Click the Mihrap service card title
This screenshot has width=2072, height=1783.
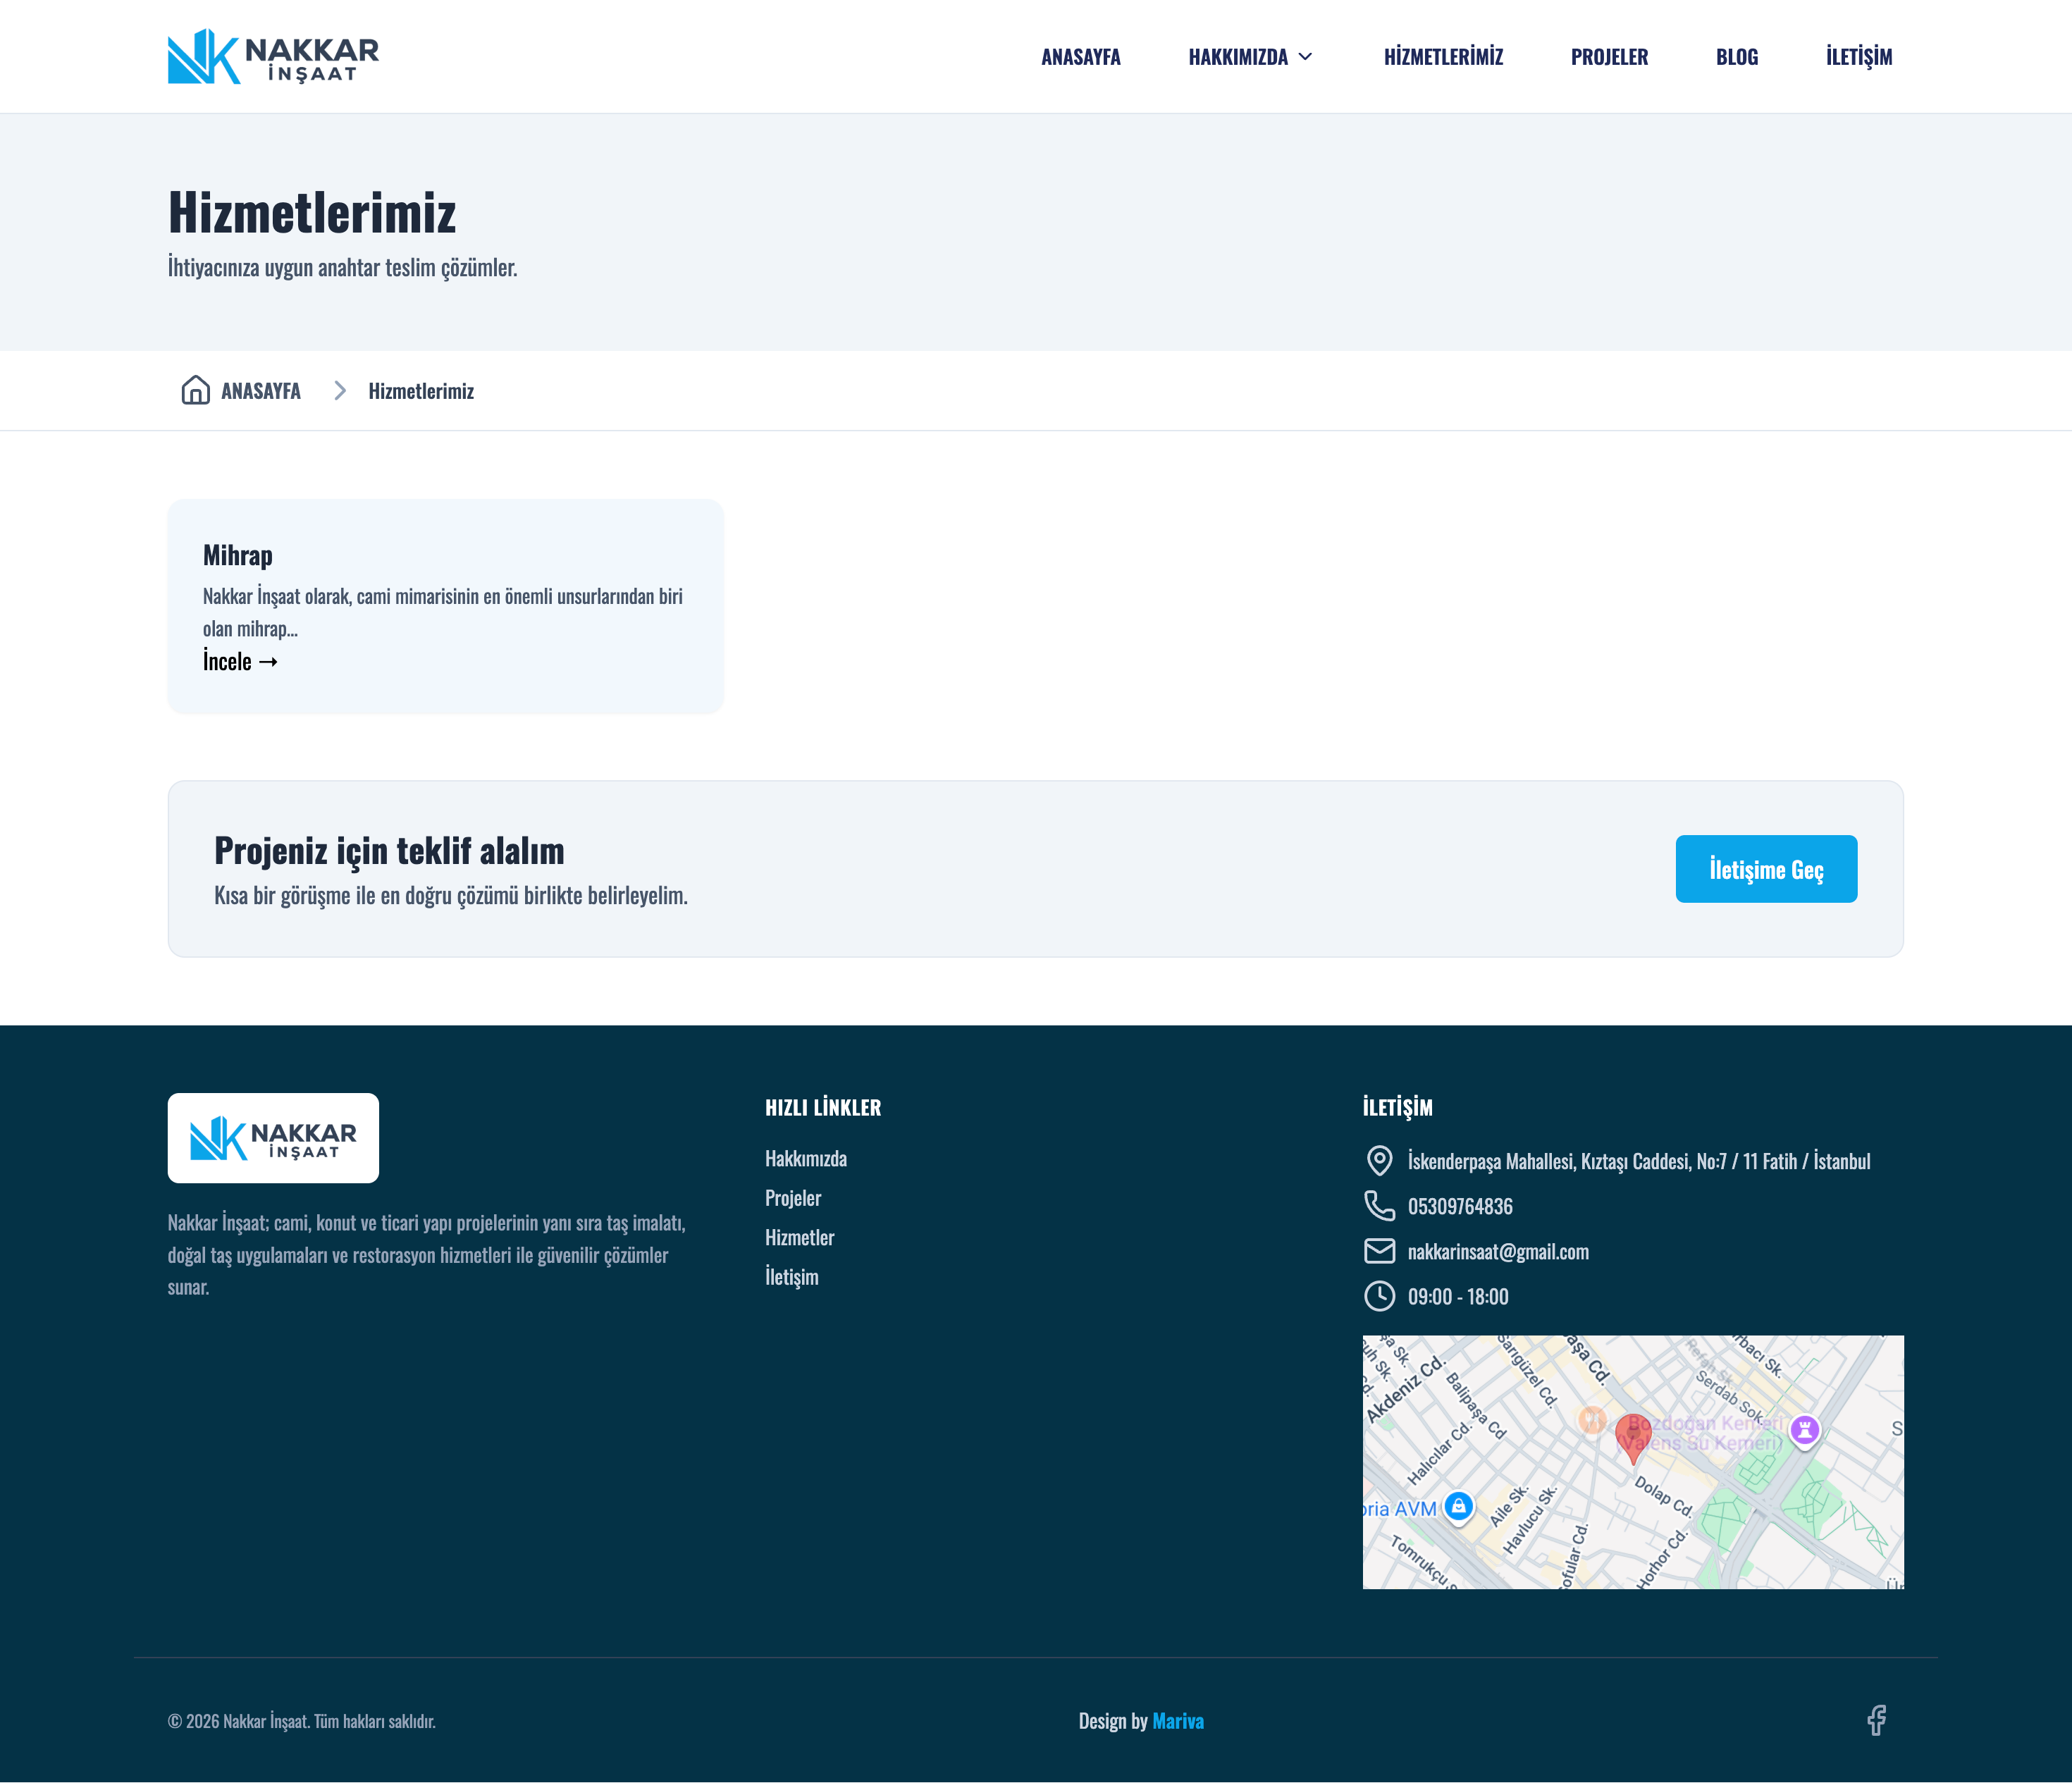point(237,555)
